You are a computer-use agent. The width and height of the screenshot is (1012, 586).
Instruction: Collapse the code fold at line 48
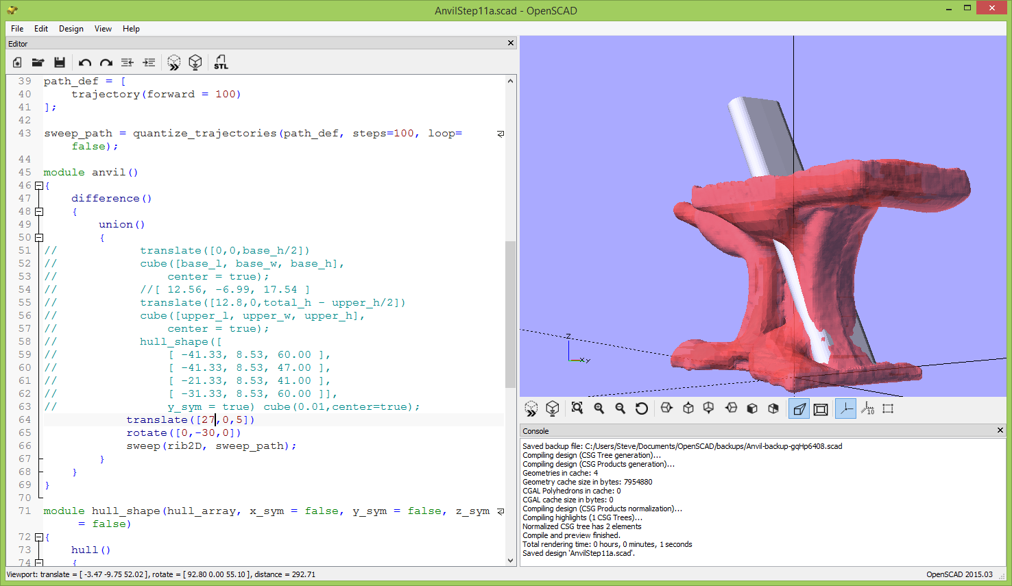pyautogui.click(x=39, y=212)
